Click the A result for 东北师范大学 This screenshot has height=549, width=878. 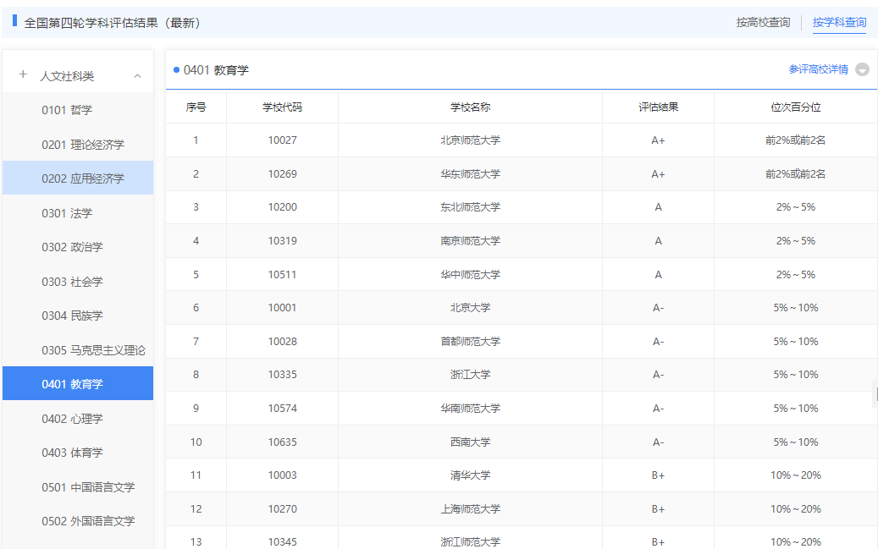(659, 207)
